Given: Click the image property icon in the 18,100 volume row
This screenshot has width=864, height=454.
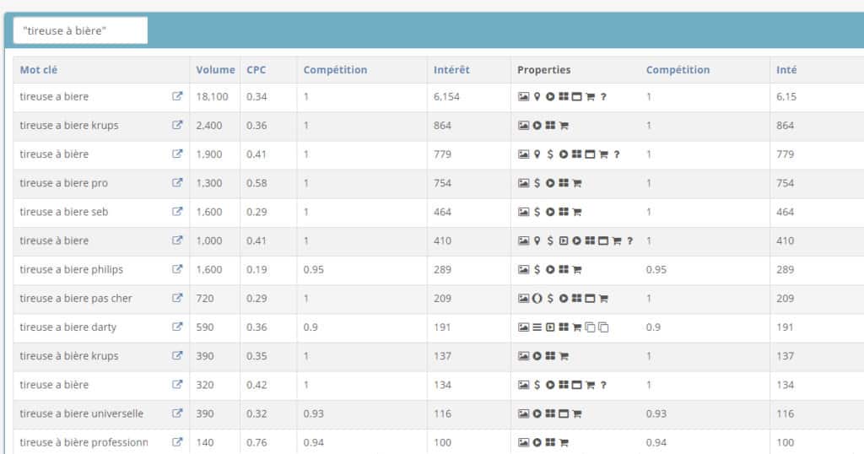Looking at the screenshot, I should [523, 96].
